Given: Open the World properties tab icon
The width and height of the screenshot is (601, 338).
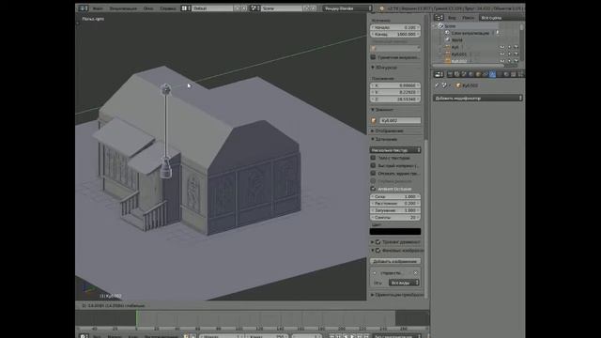Looking at the screenshot, I should [x=470, y=74].
